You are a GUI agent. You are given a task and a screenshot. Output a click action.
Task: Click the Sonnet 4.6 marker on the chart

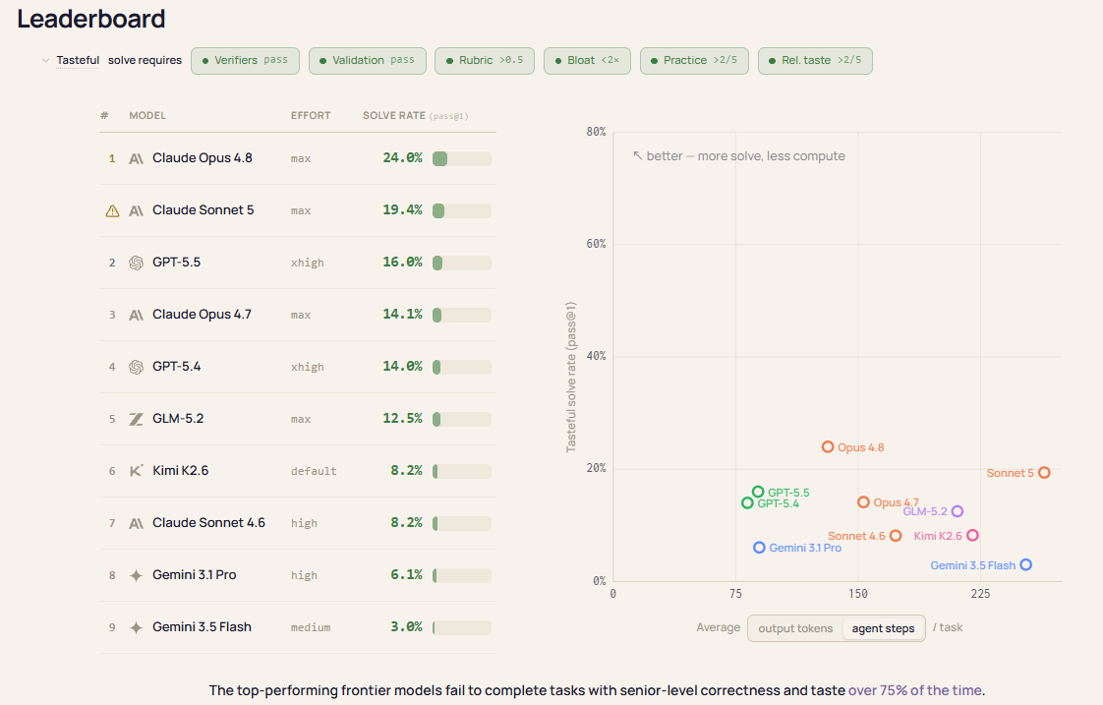click(x=896, y=536)
